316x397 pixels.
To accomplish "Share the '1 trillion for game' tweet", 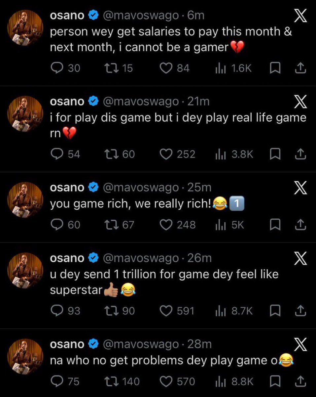I will [x=300, y=311].
